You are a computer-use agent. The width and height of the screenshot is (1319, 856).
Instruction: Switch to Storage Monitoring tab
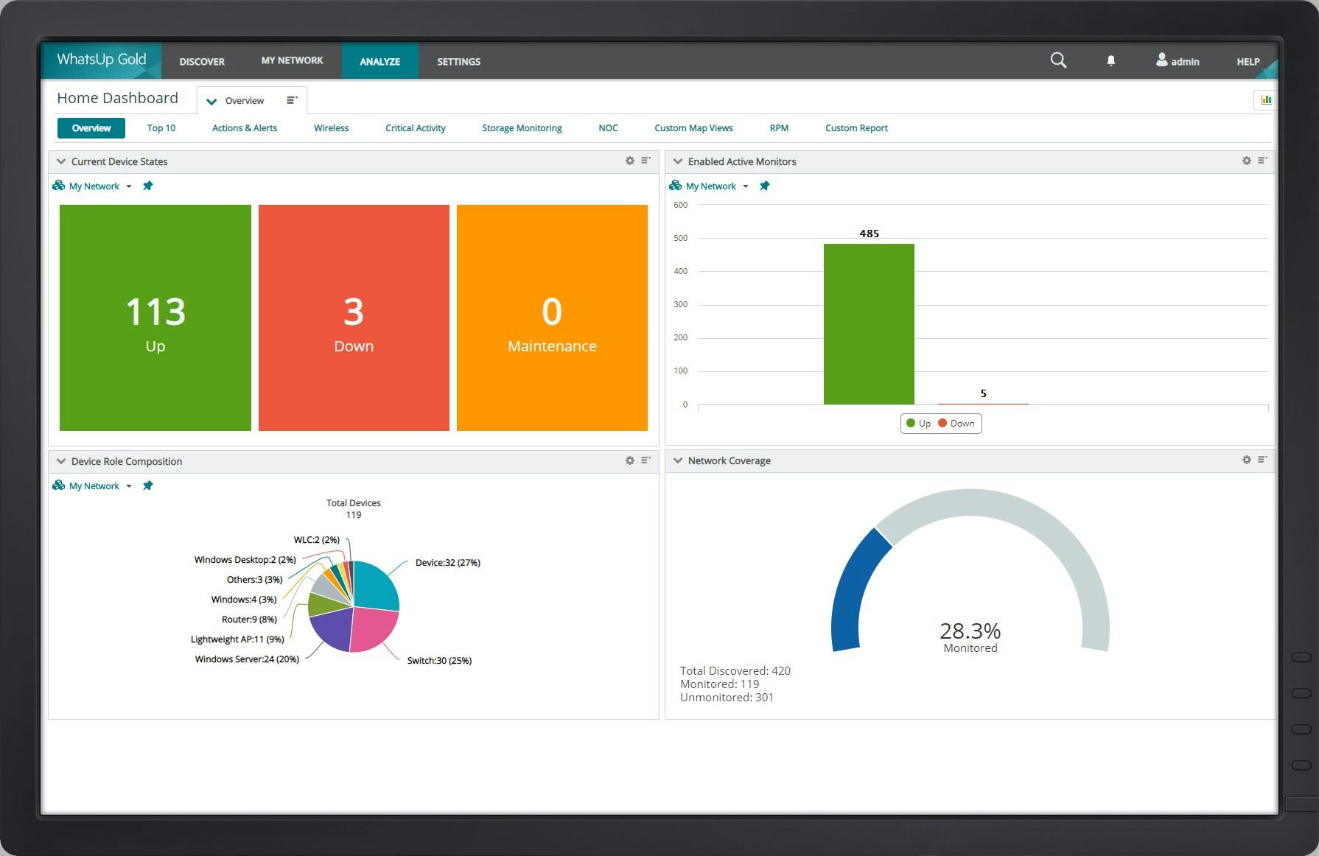click(522, 128)
